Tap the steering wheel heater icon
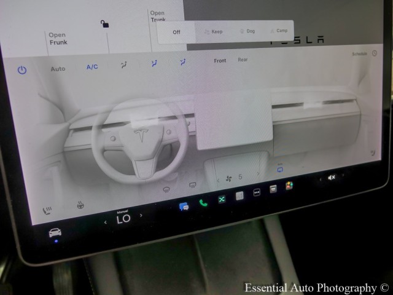 [x=80, y=205]
